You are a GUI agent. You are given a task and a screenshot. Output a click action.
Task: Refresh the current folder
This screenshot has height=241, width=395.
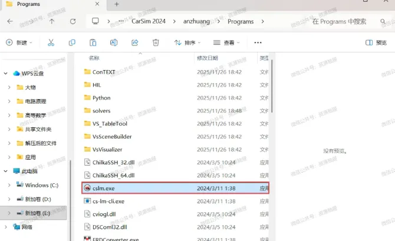(73, 21)
